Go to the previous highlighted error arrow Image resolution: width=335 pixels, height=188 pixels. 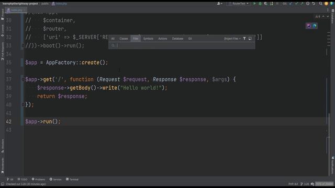coord(323,16)
